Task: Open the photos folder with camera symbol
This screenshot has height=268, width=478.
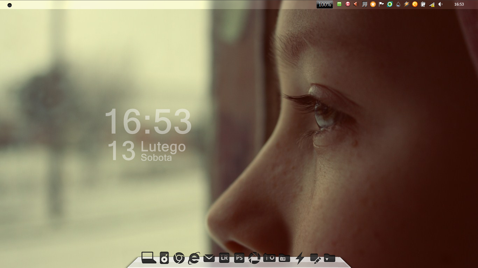Action: coord(284,258)
